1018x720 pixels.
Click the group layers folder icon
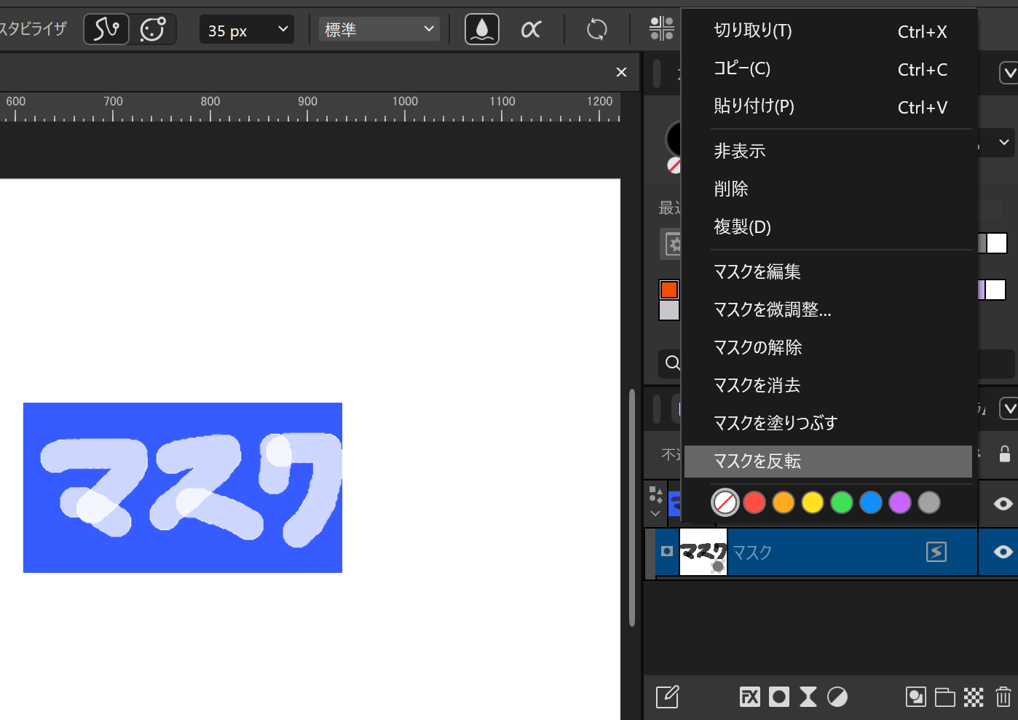944,697
